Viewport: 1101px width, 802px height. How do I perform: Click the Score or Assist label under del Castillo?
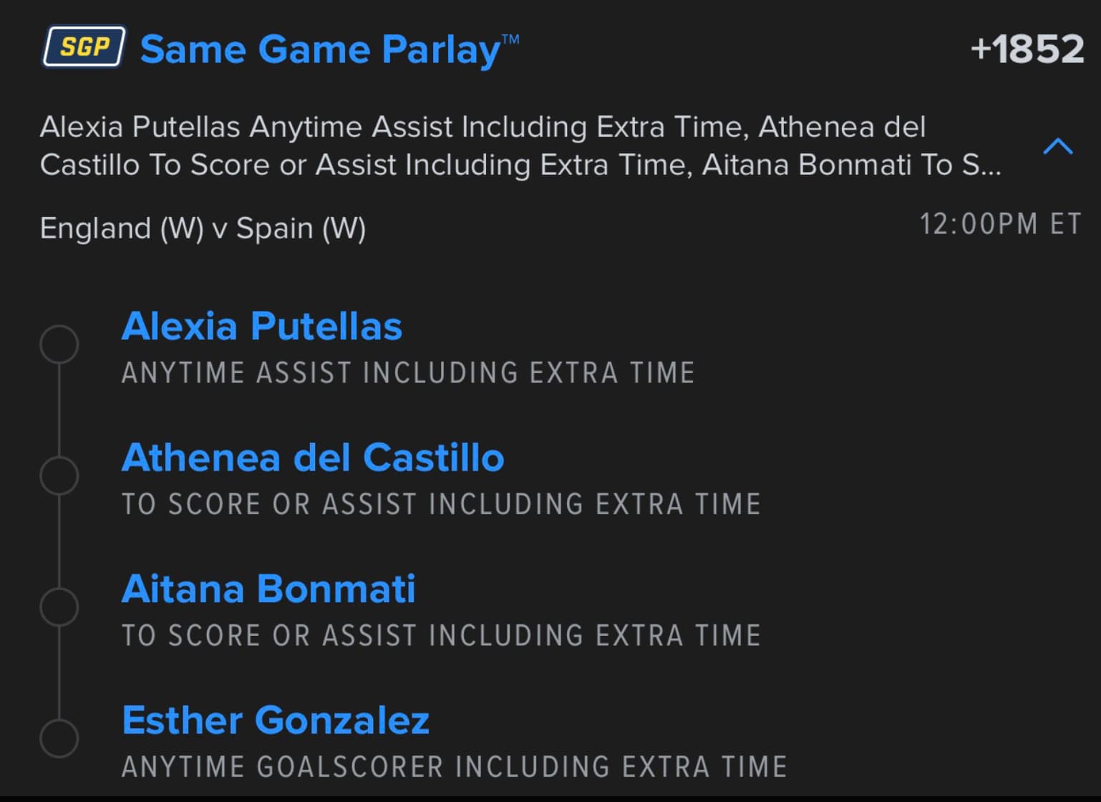tap(441, 504)
